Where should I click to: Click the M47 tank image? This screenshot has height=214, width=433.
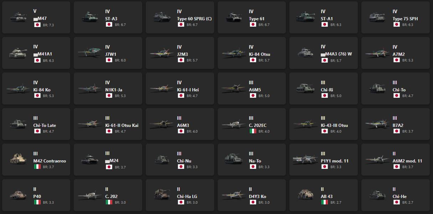[x=18, y=17]
